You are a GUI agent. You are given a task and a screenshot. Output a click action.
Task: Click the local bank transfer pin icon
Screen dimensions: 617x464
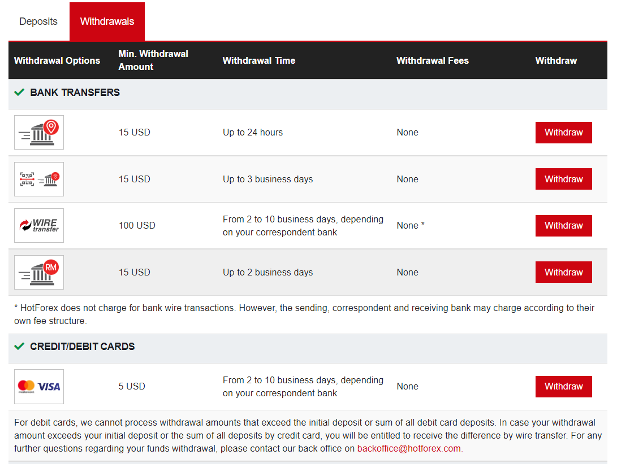(x=39, y=133)
